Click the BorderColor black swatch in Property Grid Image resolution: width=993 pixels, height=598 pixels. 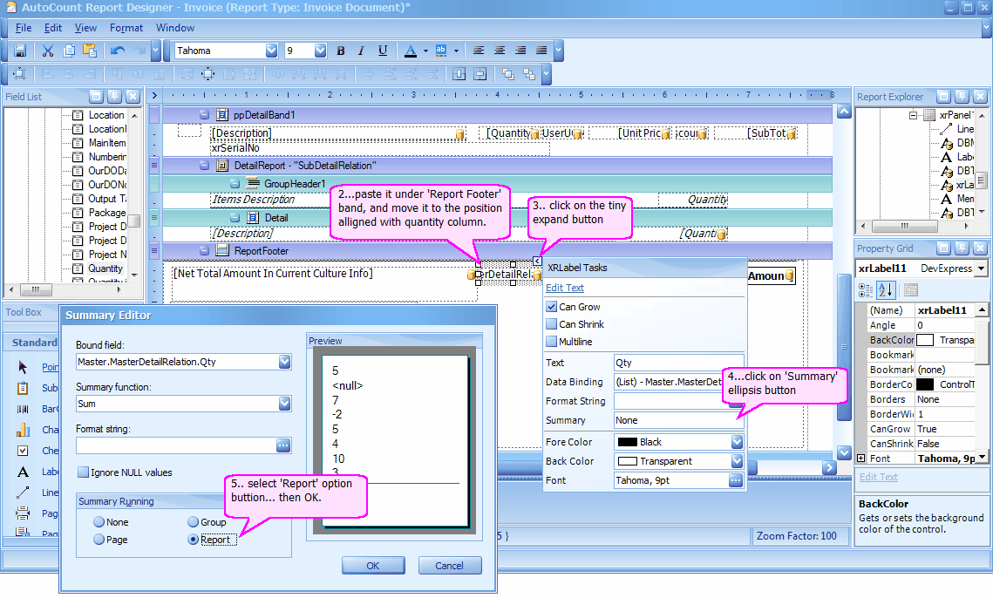(x=925, y=384)
